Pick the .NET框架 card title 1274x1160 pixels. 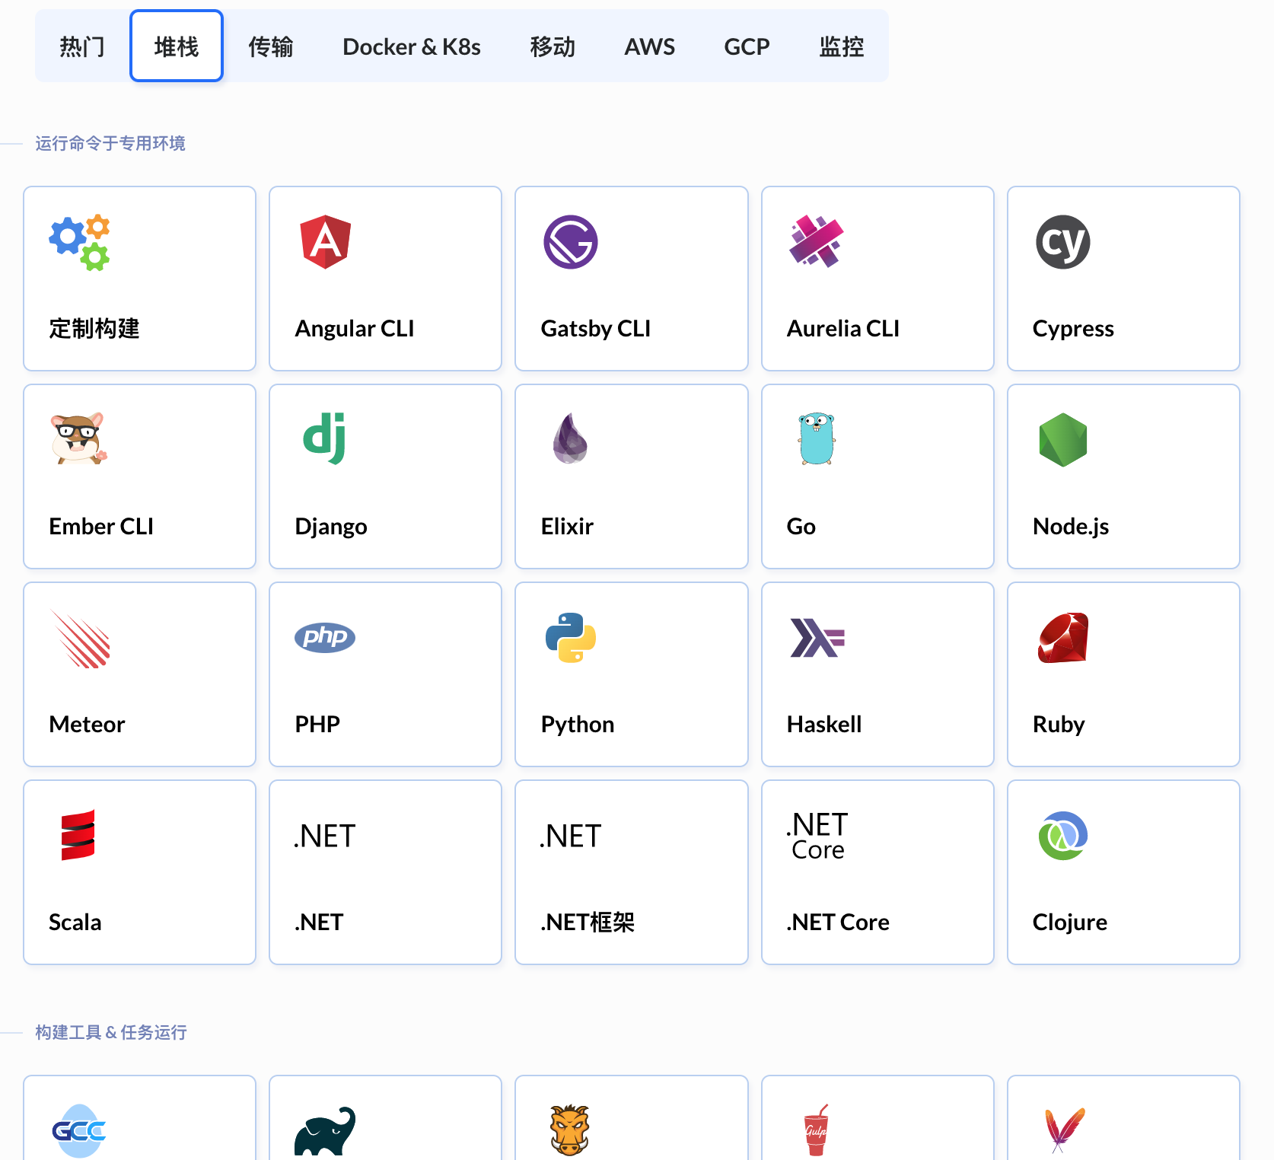pyautogui.click(x=588, y=922)
